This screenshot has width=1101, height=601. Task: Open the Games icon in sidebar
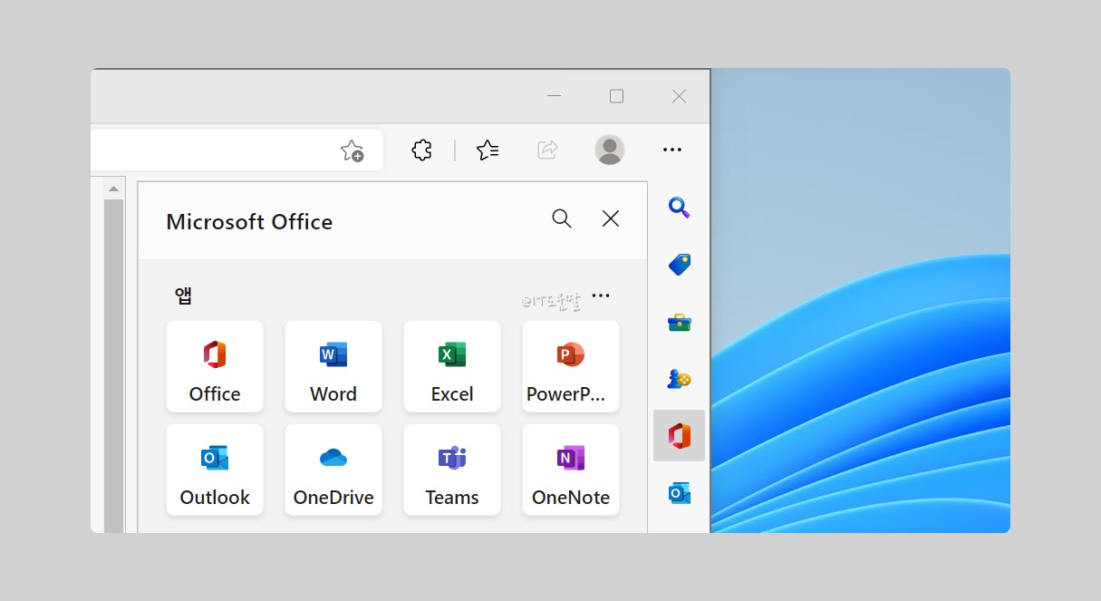679,378
